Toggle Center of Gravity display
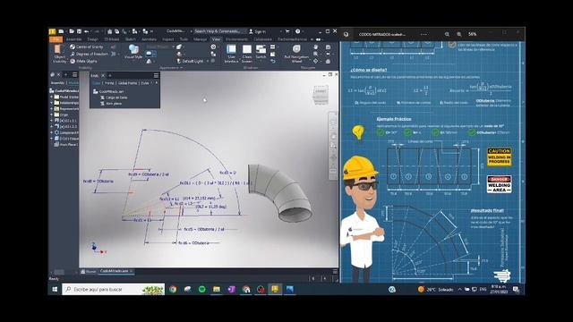The height and width of the screenshot is (322, 573). coord(87,47)
